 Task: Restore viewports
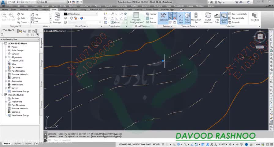[x=151, y=22]
